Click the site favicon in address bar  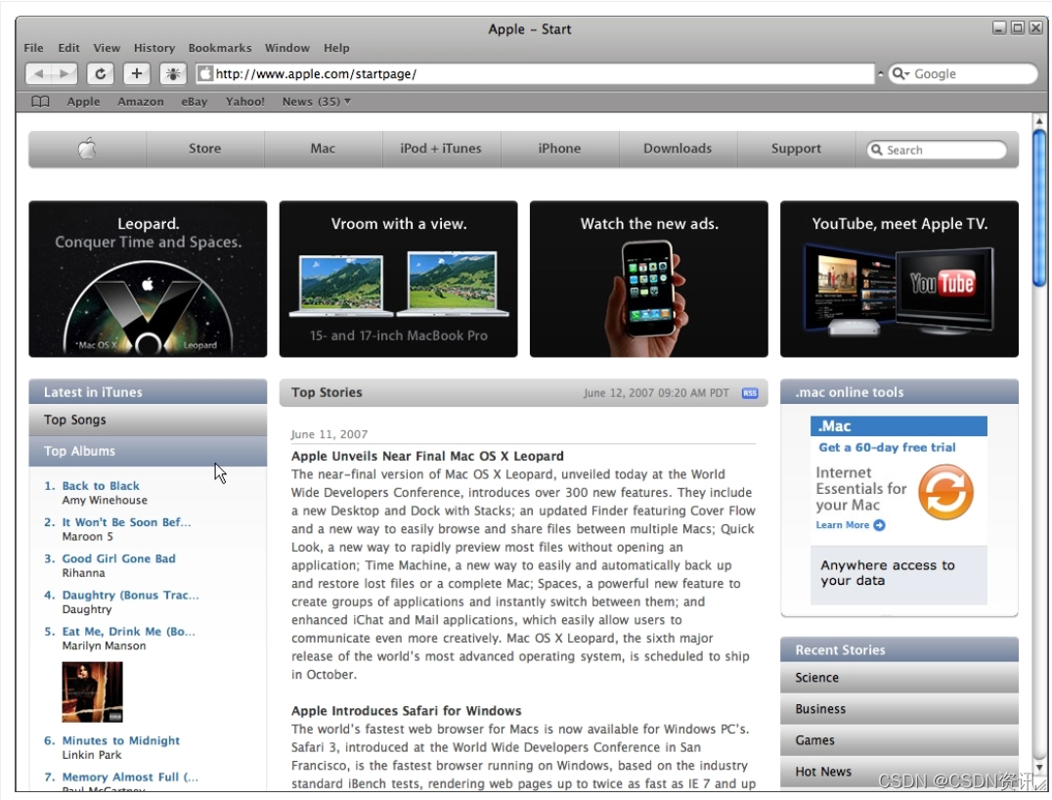click(x=206, y=73)
